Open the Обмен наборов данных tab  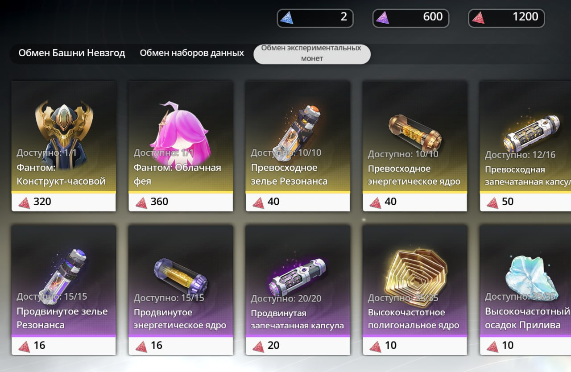click(x=192, y=53)
